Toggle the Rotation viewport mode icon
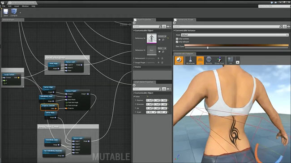Screen dimensions: 291x163 pos(179,61)
